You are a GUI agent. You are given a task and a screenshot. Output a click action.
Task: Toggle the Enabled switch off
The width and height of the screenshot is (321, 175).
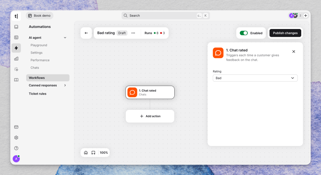tap(244, 33)
